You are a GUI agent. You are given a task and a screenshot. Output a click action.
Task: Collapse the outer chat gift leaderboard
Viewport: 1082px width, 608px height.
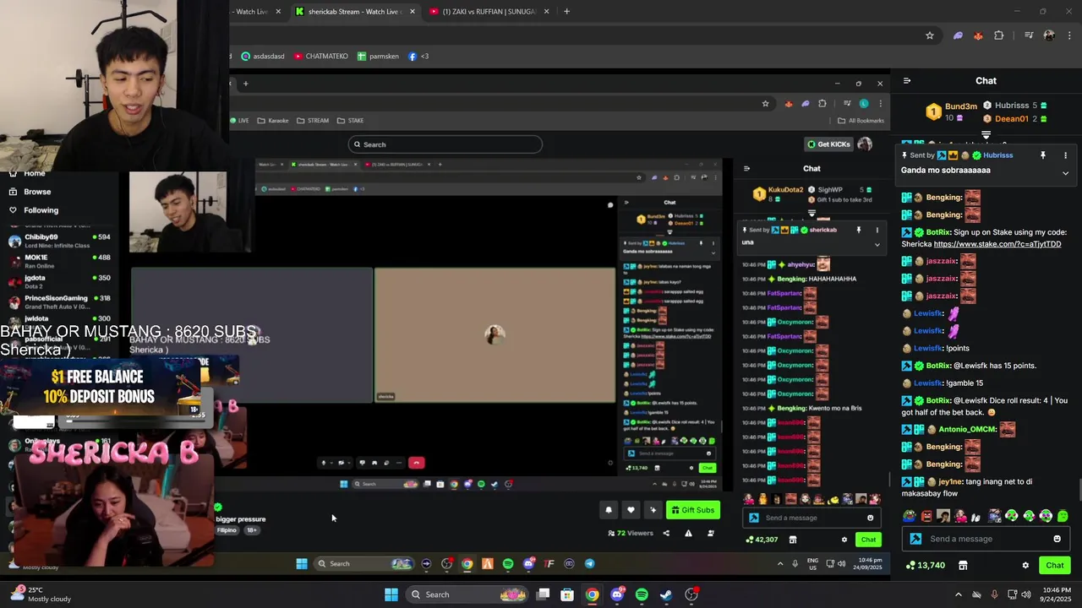(x=986, y=134)
